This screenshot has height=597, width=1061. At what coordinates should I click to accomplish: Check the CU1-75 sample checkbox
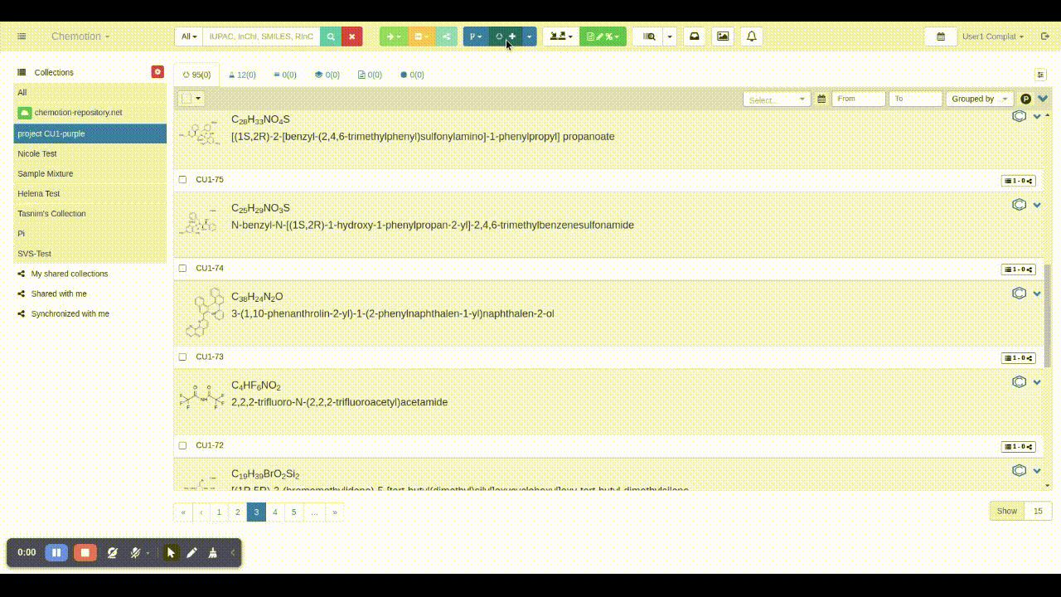pyautogui.click(x=183, y=180)
